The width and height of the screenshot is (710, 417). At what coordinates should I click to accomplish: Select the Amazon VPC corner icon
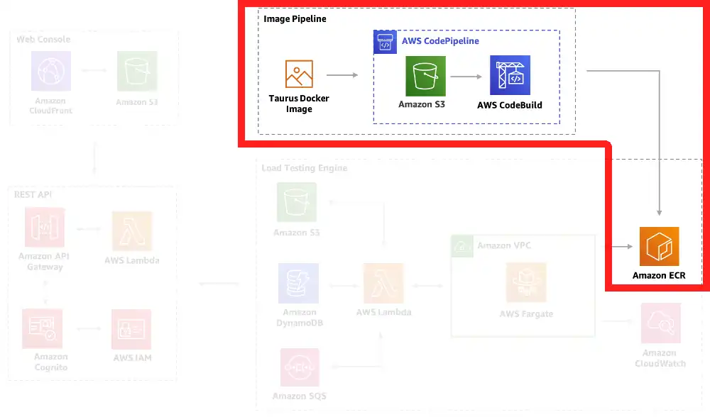[462, 246]
